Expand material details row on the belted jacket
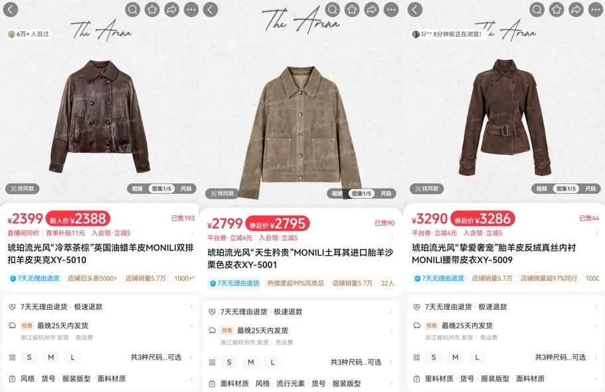The height and width of the screenshot is (392, 605). pyautogui.click(x=505, y=379)
